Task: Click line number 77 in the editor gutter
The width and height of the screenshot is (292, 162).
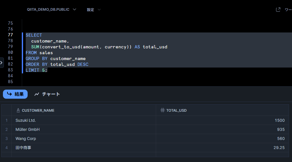Action: 10,35
